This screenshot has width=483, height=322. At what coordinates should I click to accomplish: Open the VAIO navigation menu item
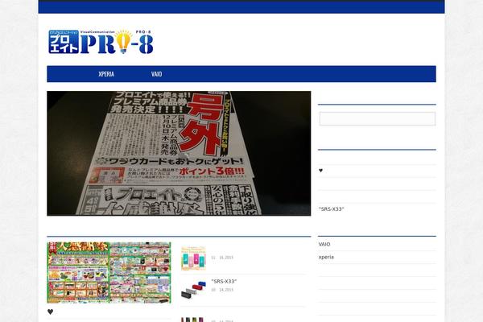[156, 74]
